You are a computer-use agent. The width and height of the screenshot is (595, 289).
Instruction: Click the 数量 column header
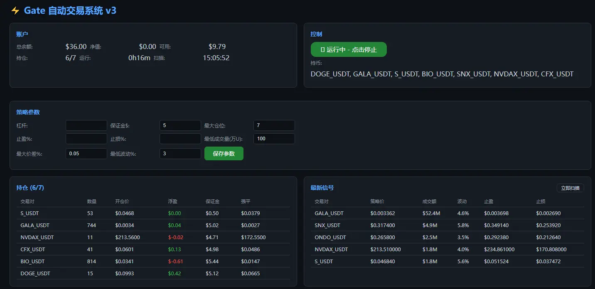(92, 201)
